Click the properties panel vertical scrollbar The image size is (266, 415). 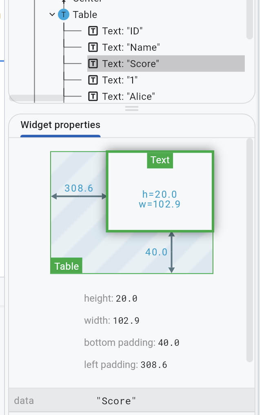(250, 250)
